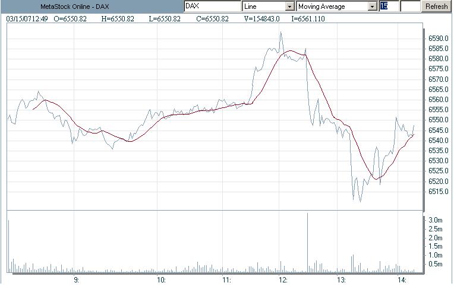Viewport: 454px width, 286px height.
Task: Click the 6560.0 price axis label
Action: (439, 100)
